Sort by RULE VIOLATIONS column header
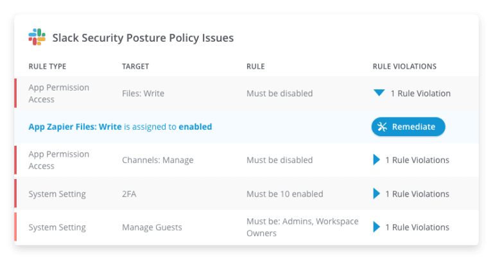 tap(404, 66)
